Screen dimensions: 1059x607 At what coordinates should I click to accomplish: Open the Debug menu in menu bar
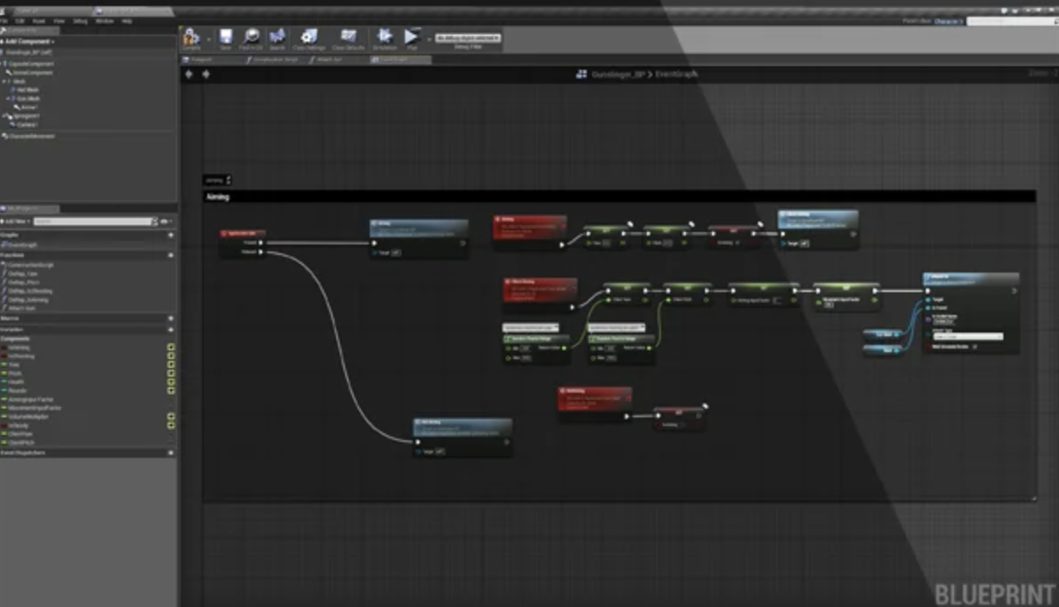tap(80, 20)
